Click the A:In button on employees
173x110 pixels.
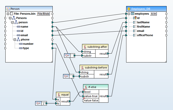[x=153, y=14]
